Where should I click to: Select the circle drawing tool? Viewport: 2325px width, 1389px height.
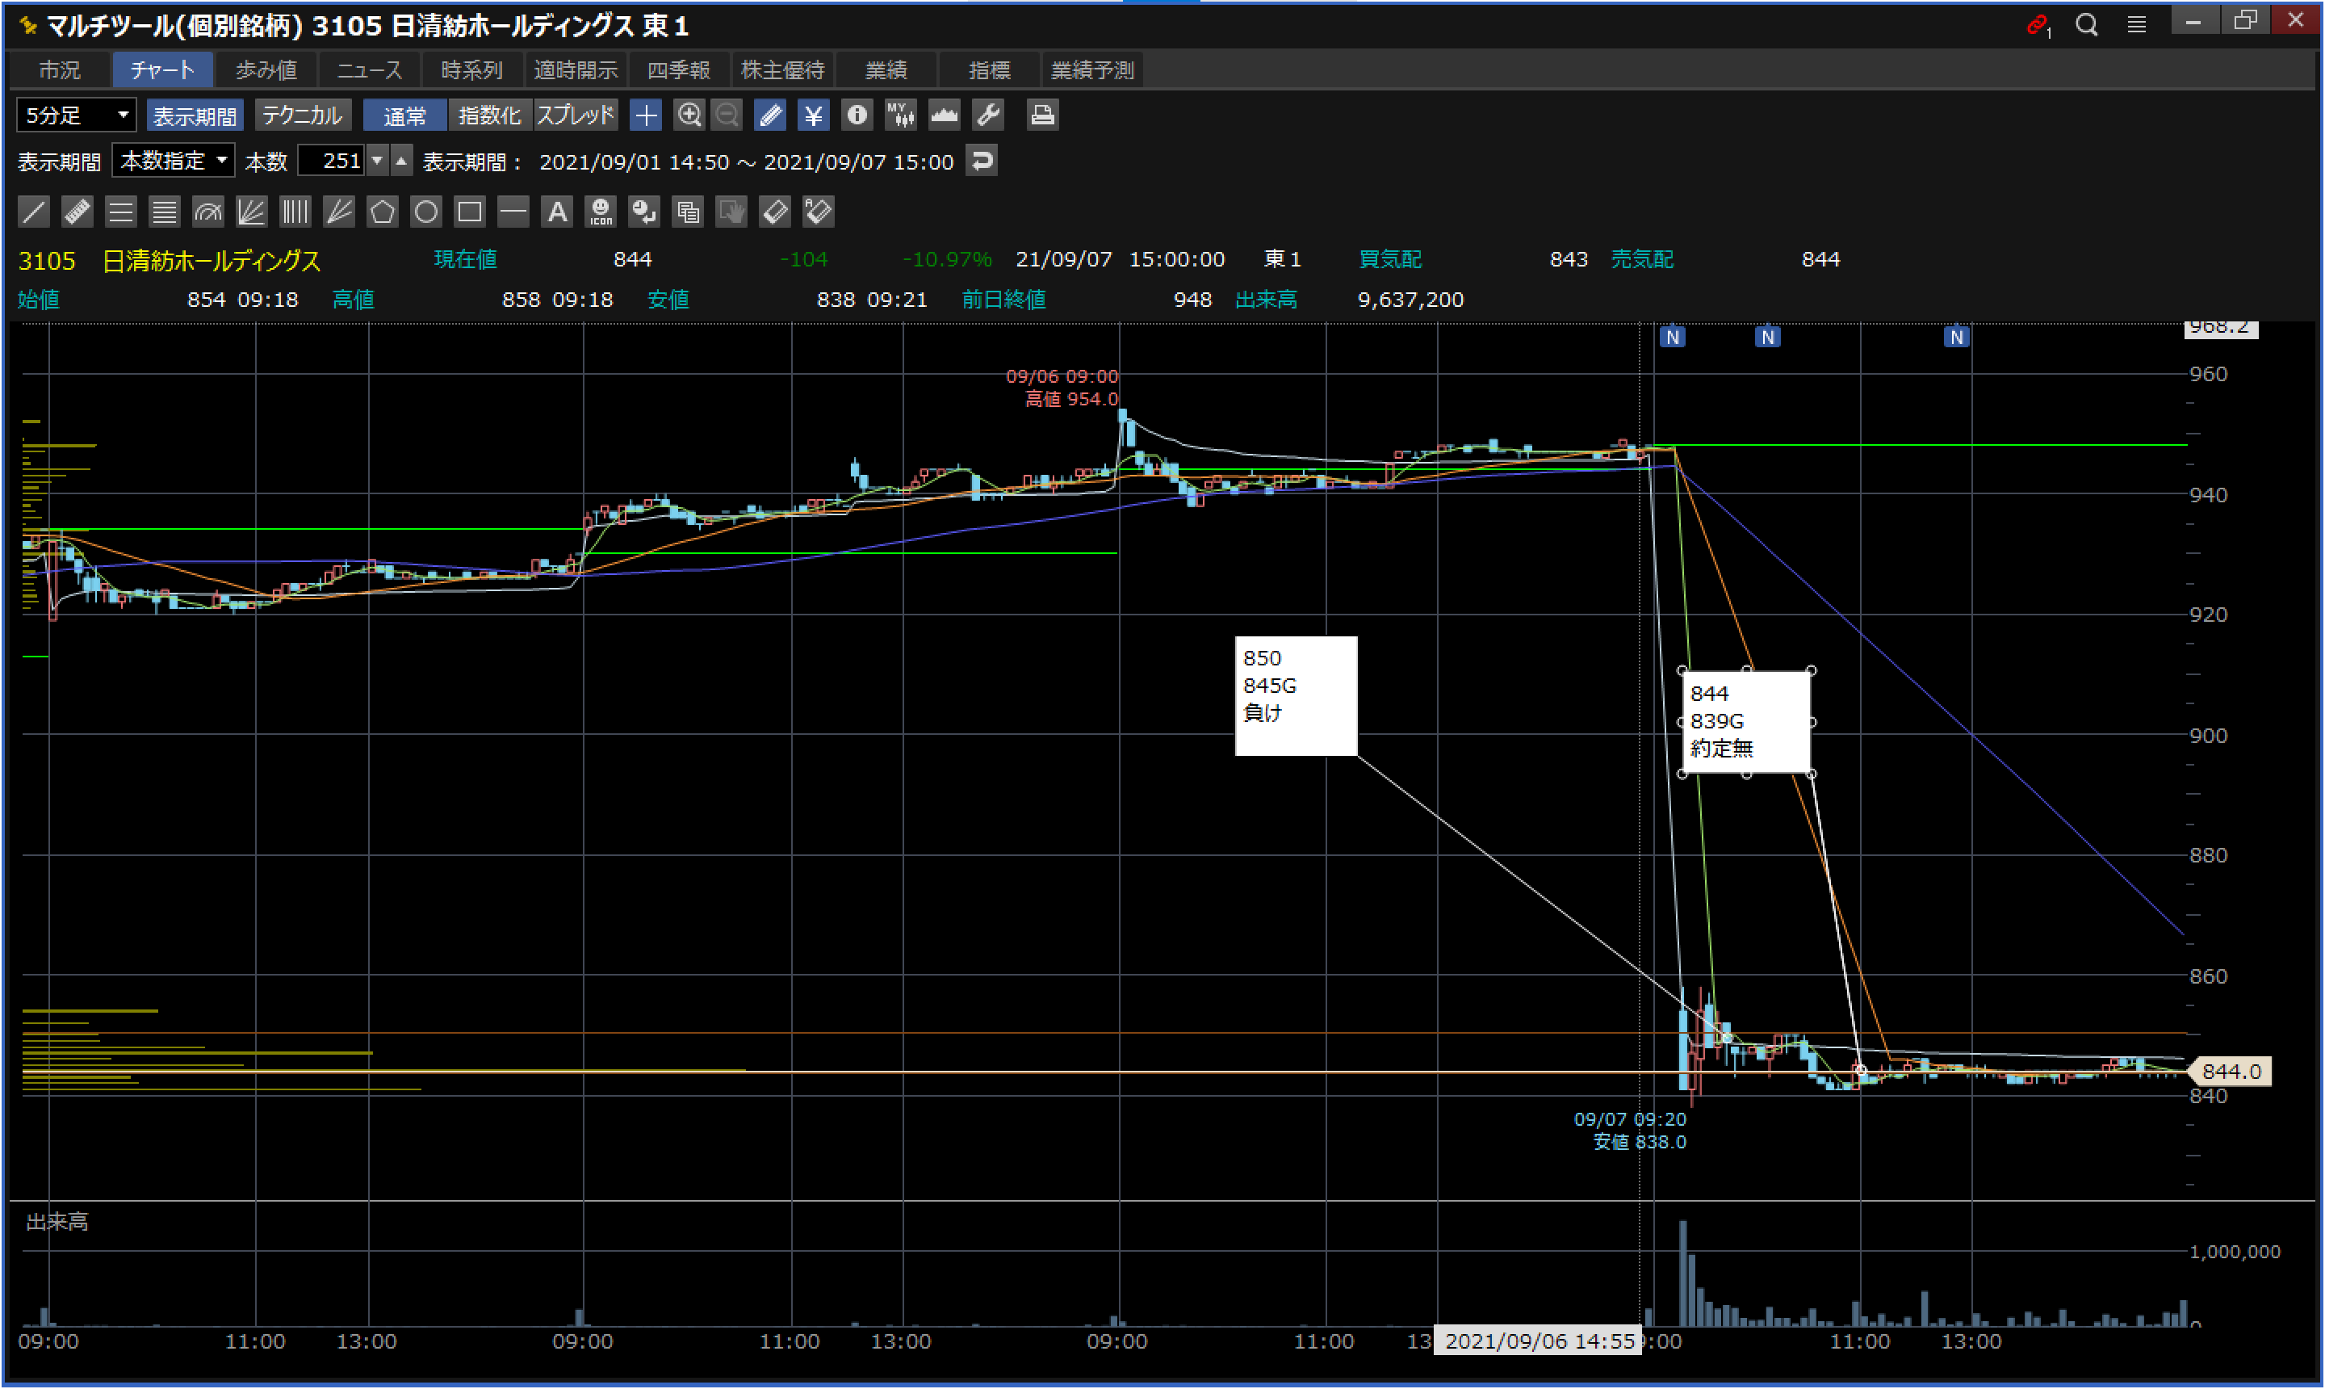point(425,212)
